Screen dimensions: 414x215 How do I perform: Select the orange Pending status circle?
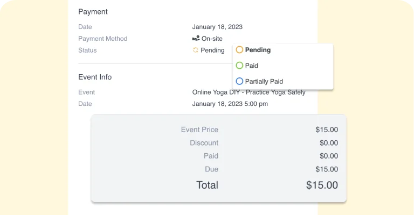tap(239, 50)
